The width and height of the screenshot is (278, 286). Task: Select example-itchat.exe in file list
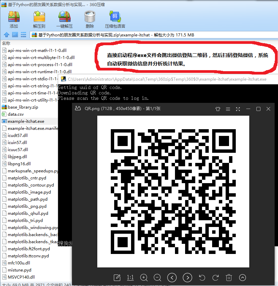(x=26, y=121)
